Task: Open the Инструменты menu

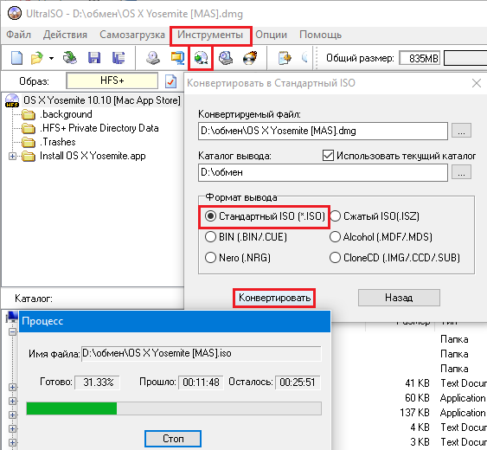Action: [210, 35]
